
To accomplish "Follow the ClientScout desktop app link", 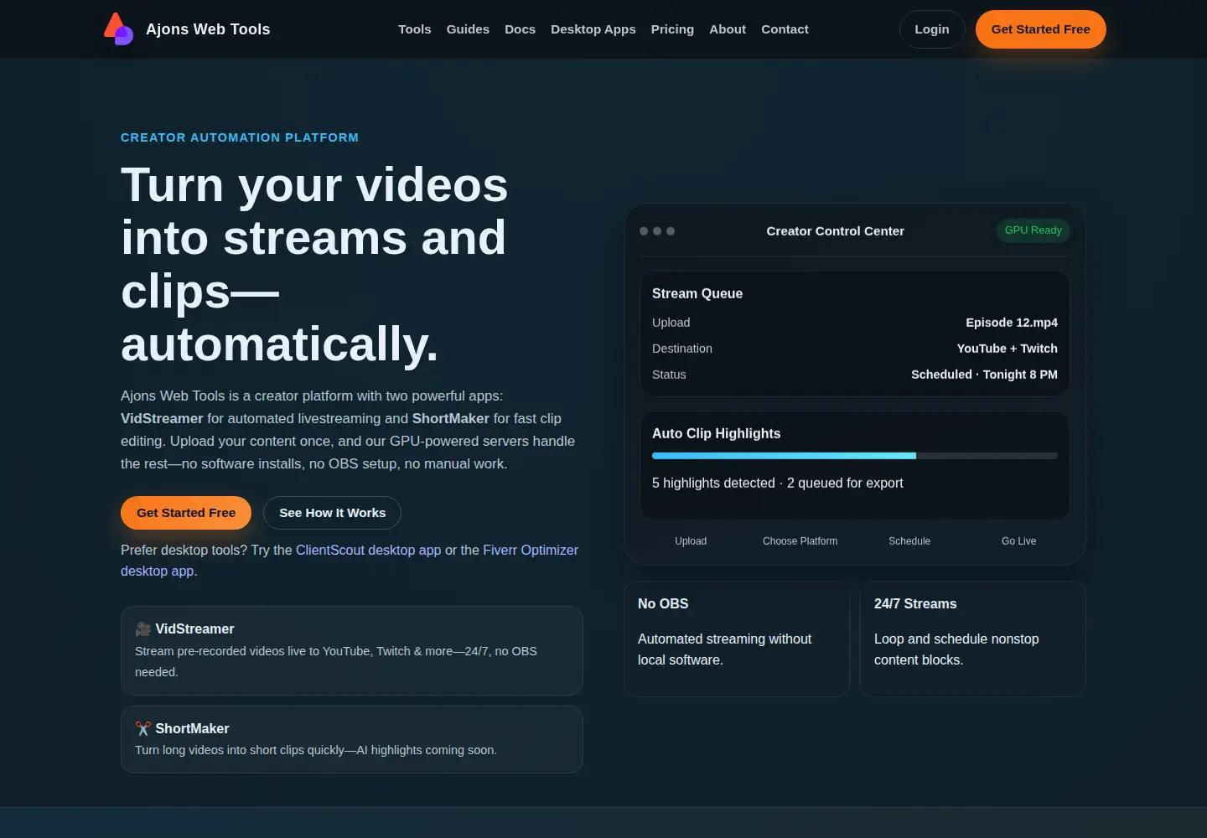I will point(368,550).
